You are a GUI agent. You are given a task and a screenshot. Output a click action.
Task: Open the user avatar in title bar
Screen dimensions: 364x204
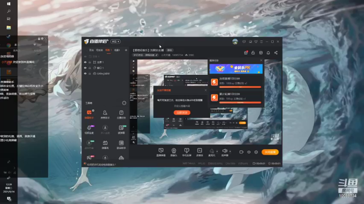click(235, 42)
